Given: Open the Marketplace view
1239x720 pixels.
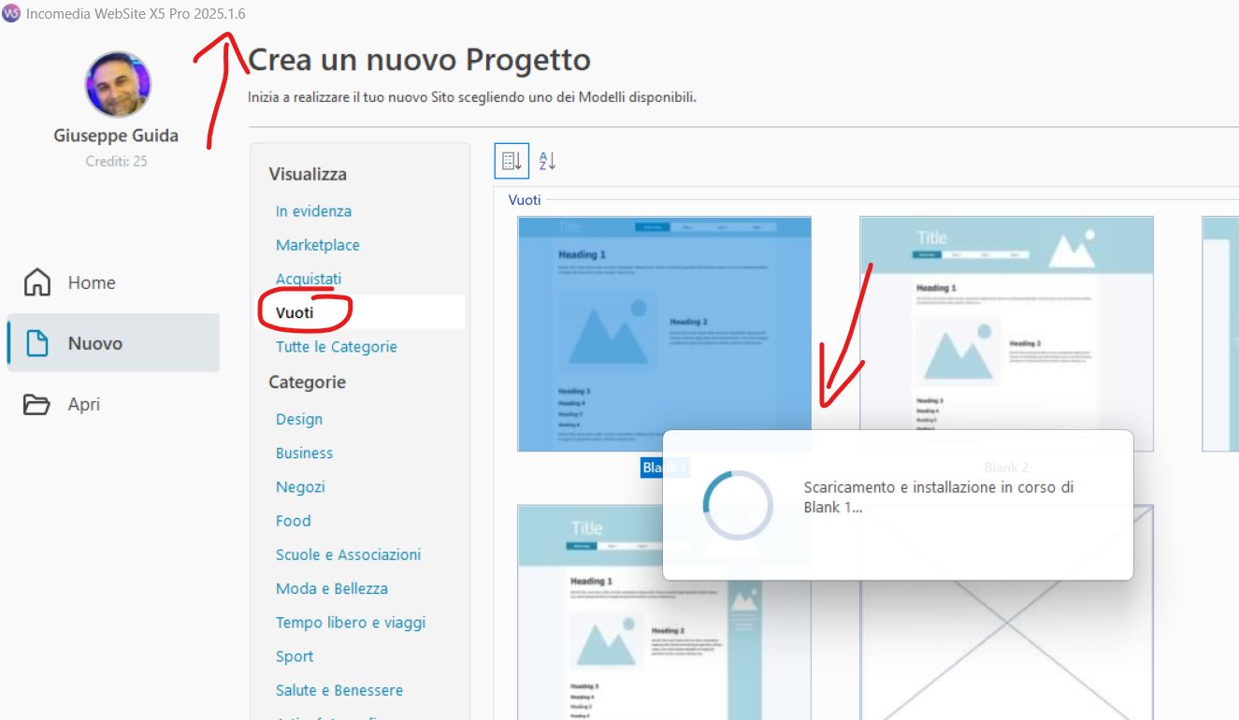Looking at the screenshot, I should click(318, 245).
